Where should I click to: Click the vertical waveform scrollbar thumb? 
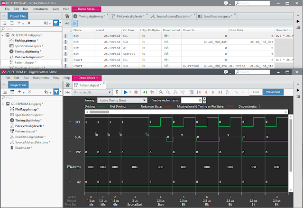click(291, 145)
